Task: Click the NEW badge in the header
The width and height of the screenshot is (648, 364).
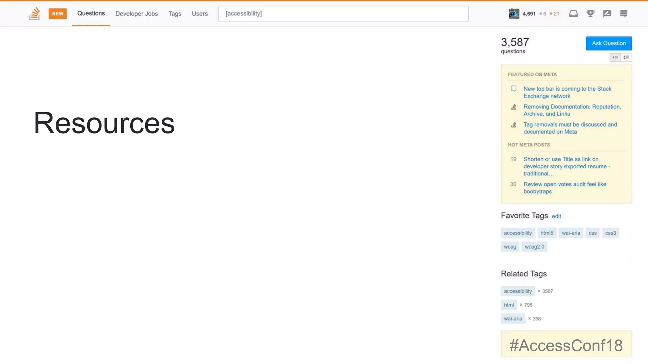Action: pos(58,14)
